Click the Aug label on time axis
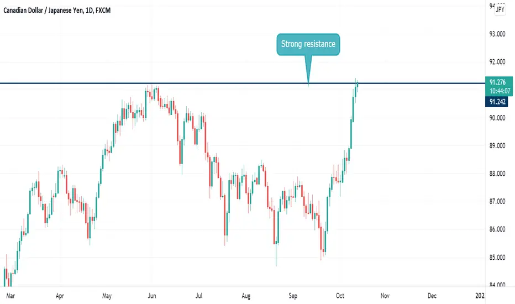515x304 pixels. coord(246,296)
